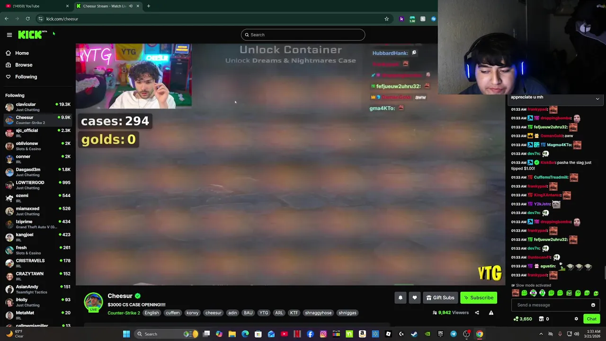Bookmark this page with star icon
606x341 pixels.
coord(386,19)
